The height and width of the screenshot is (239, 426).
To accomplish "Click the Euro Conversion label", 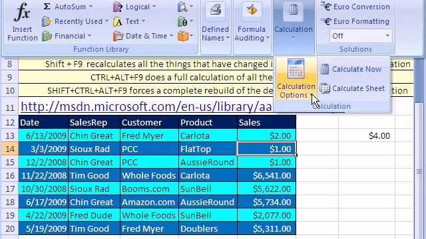I will [361, 7].
